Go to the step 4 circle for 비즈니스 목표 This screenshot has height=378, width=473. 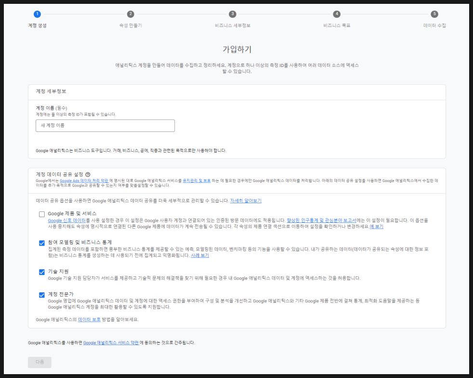pyautogui.click(x=337, y=14)
